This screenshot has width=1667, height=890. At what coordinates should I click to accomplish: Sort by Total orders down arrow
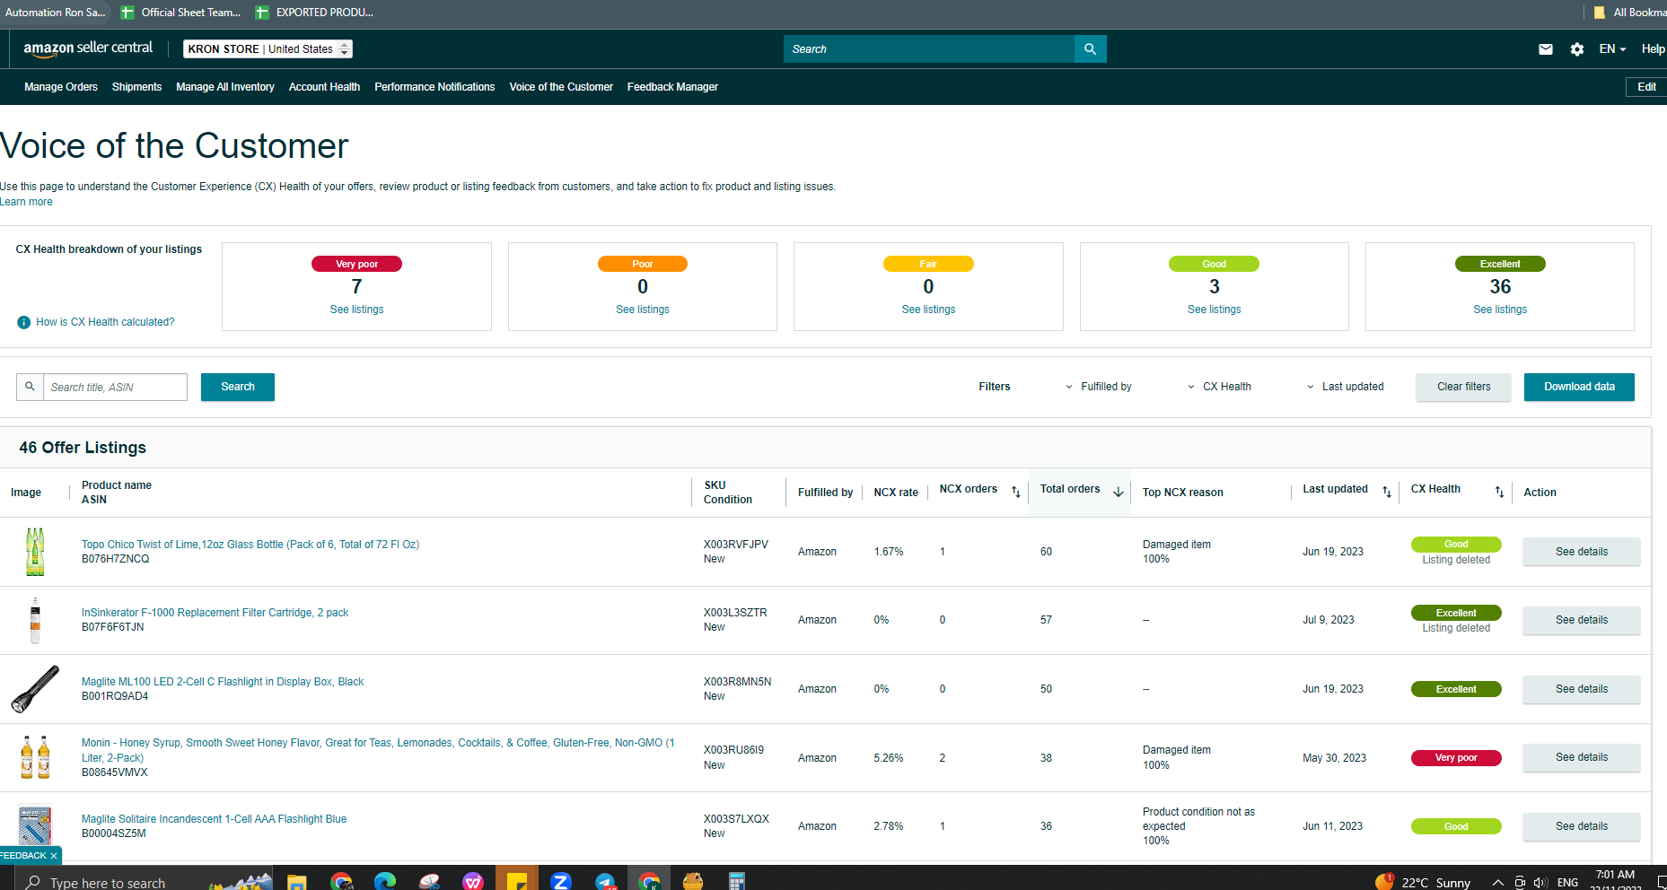tap(1119, 492)
